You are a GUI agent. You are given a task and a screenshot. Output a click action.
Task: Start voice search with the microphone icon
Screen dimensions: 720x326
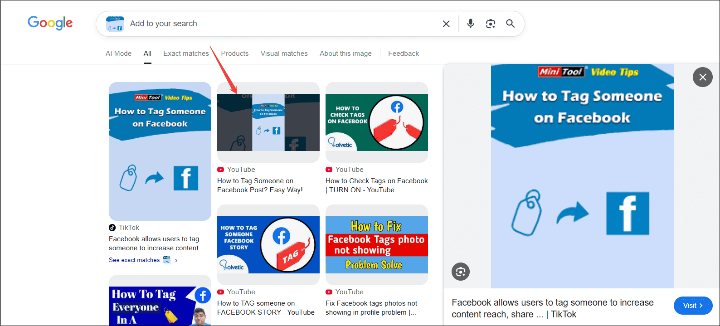(471, 24)
